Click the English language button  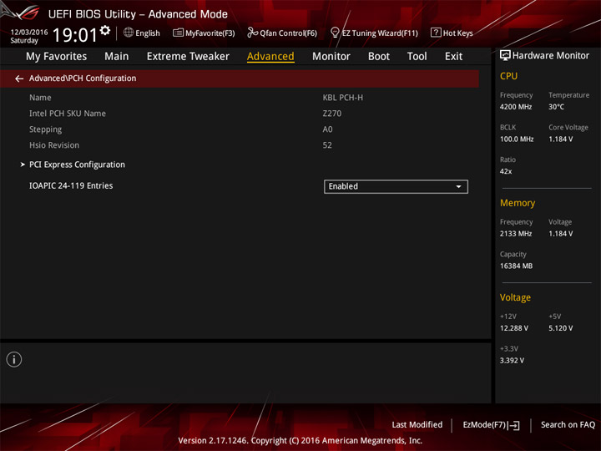[142, 33]
